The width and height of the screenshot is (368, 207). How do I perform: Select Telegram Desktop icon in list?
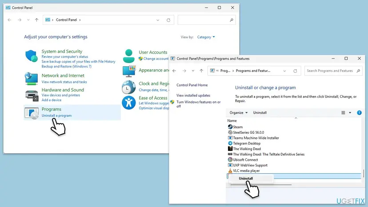coord(230,143)
